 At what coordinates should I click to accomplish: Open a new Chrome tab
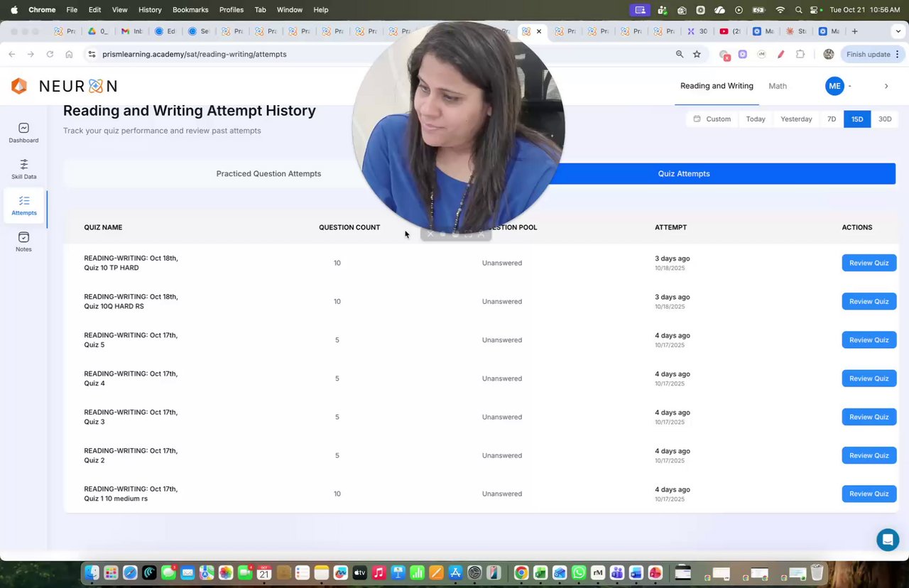point(854,31)
